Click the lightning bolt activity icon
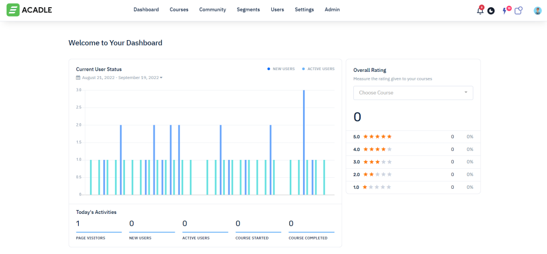Image resolution: width=547 pixels, height=254 pixels. click(x=505, y=10)
